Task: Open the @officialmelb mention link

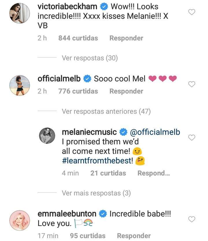Action: pyautogui.click(x=155, y=132)
